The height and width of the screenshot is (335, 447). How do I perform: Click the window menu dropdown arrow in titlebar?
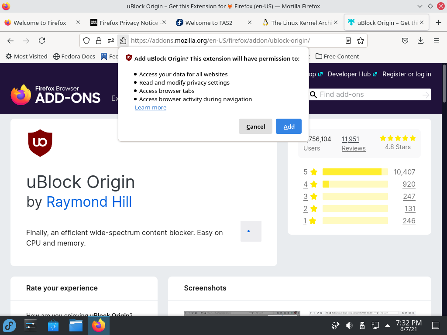[x=419, y=6]
